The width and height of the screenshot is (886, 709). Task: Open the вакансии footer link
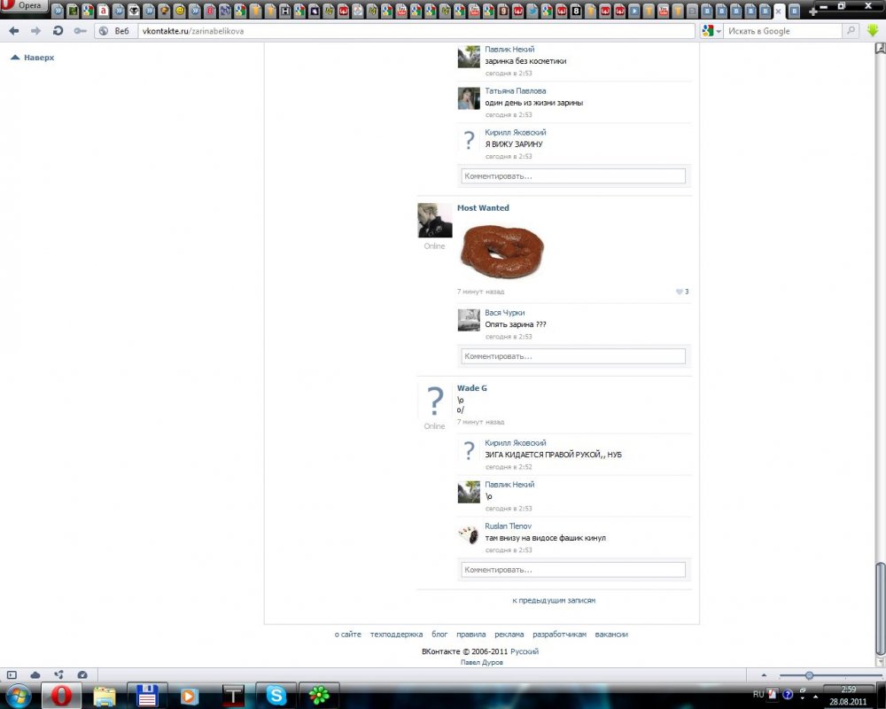coord(611,635)
